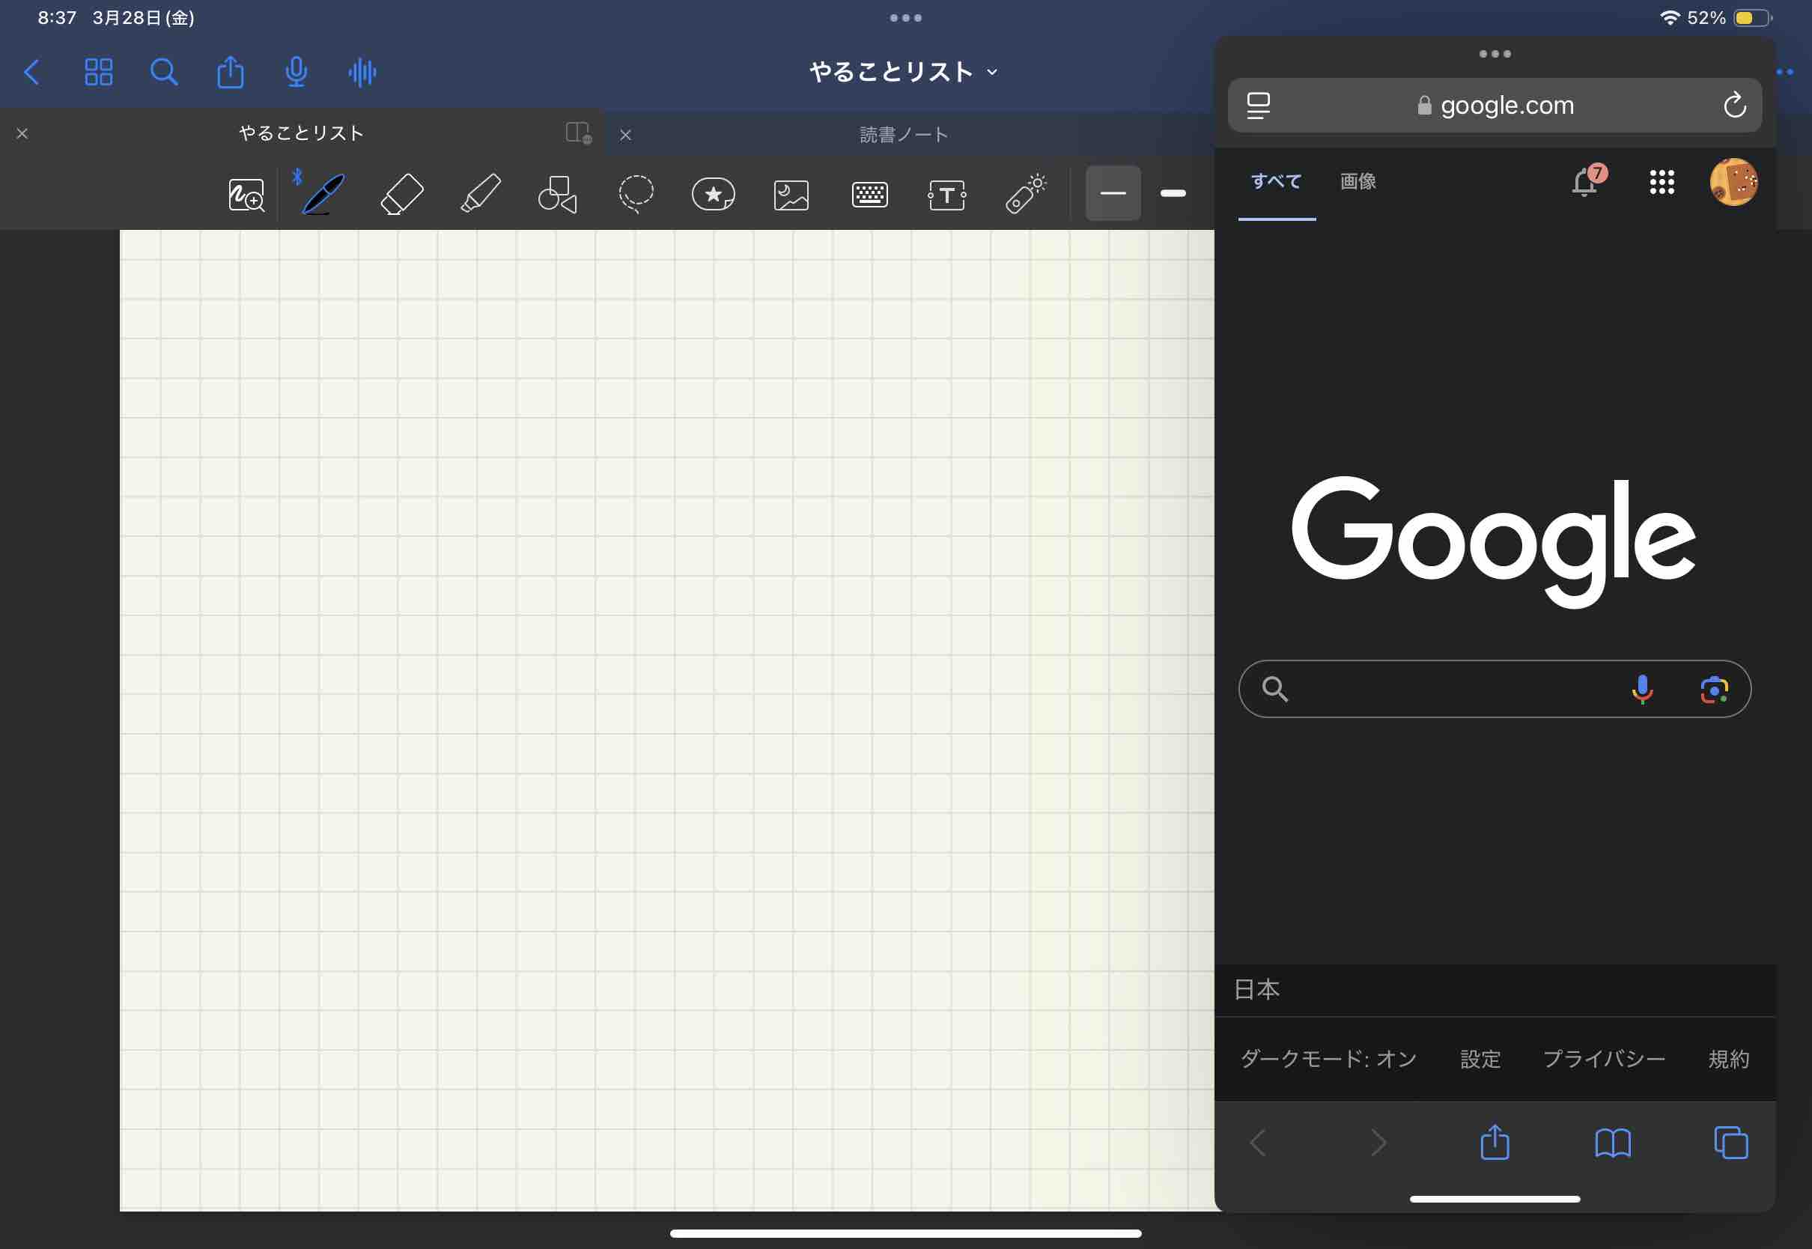Open the Google apps grid
Screen dimensions: 1812x1249
click(1661, 183)
